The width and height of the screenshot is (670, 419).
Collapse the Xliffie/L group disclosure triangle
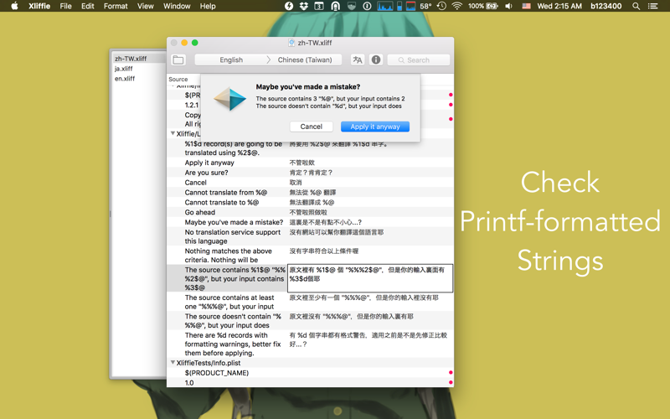(173, 133)
